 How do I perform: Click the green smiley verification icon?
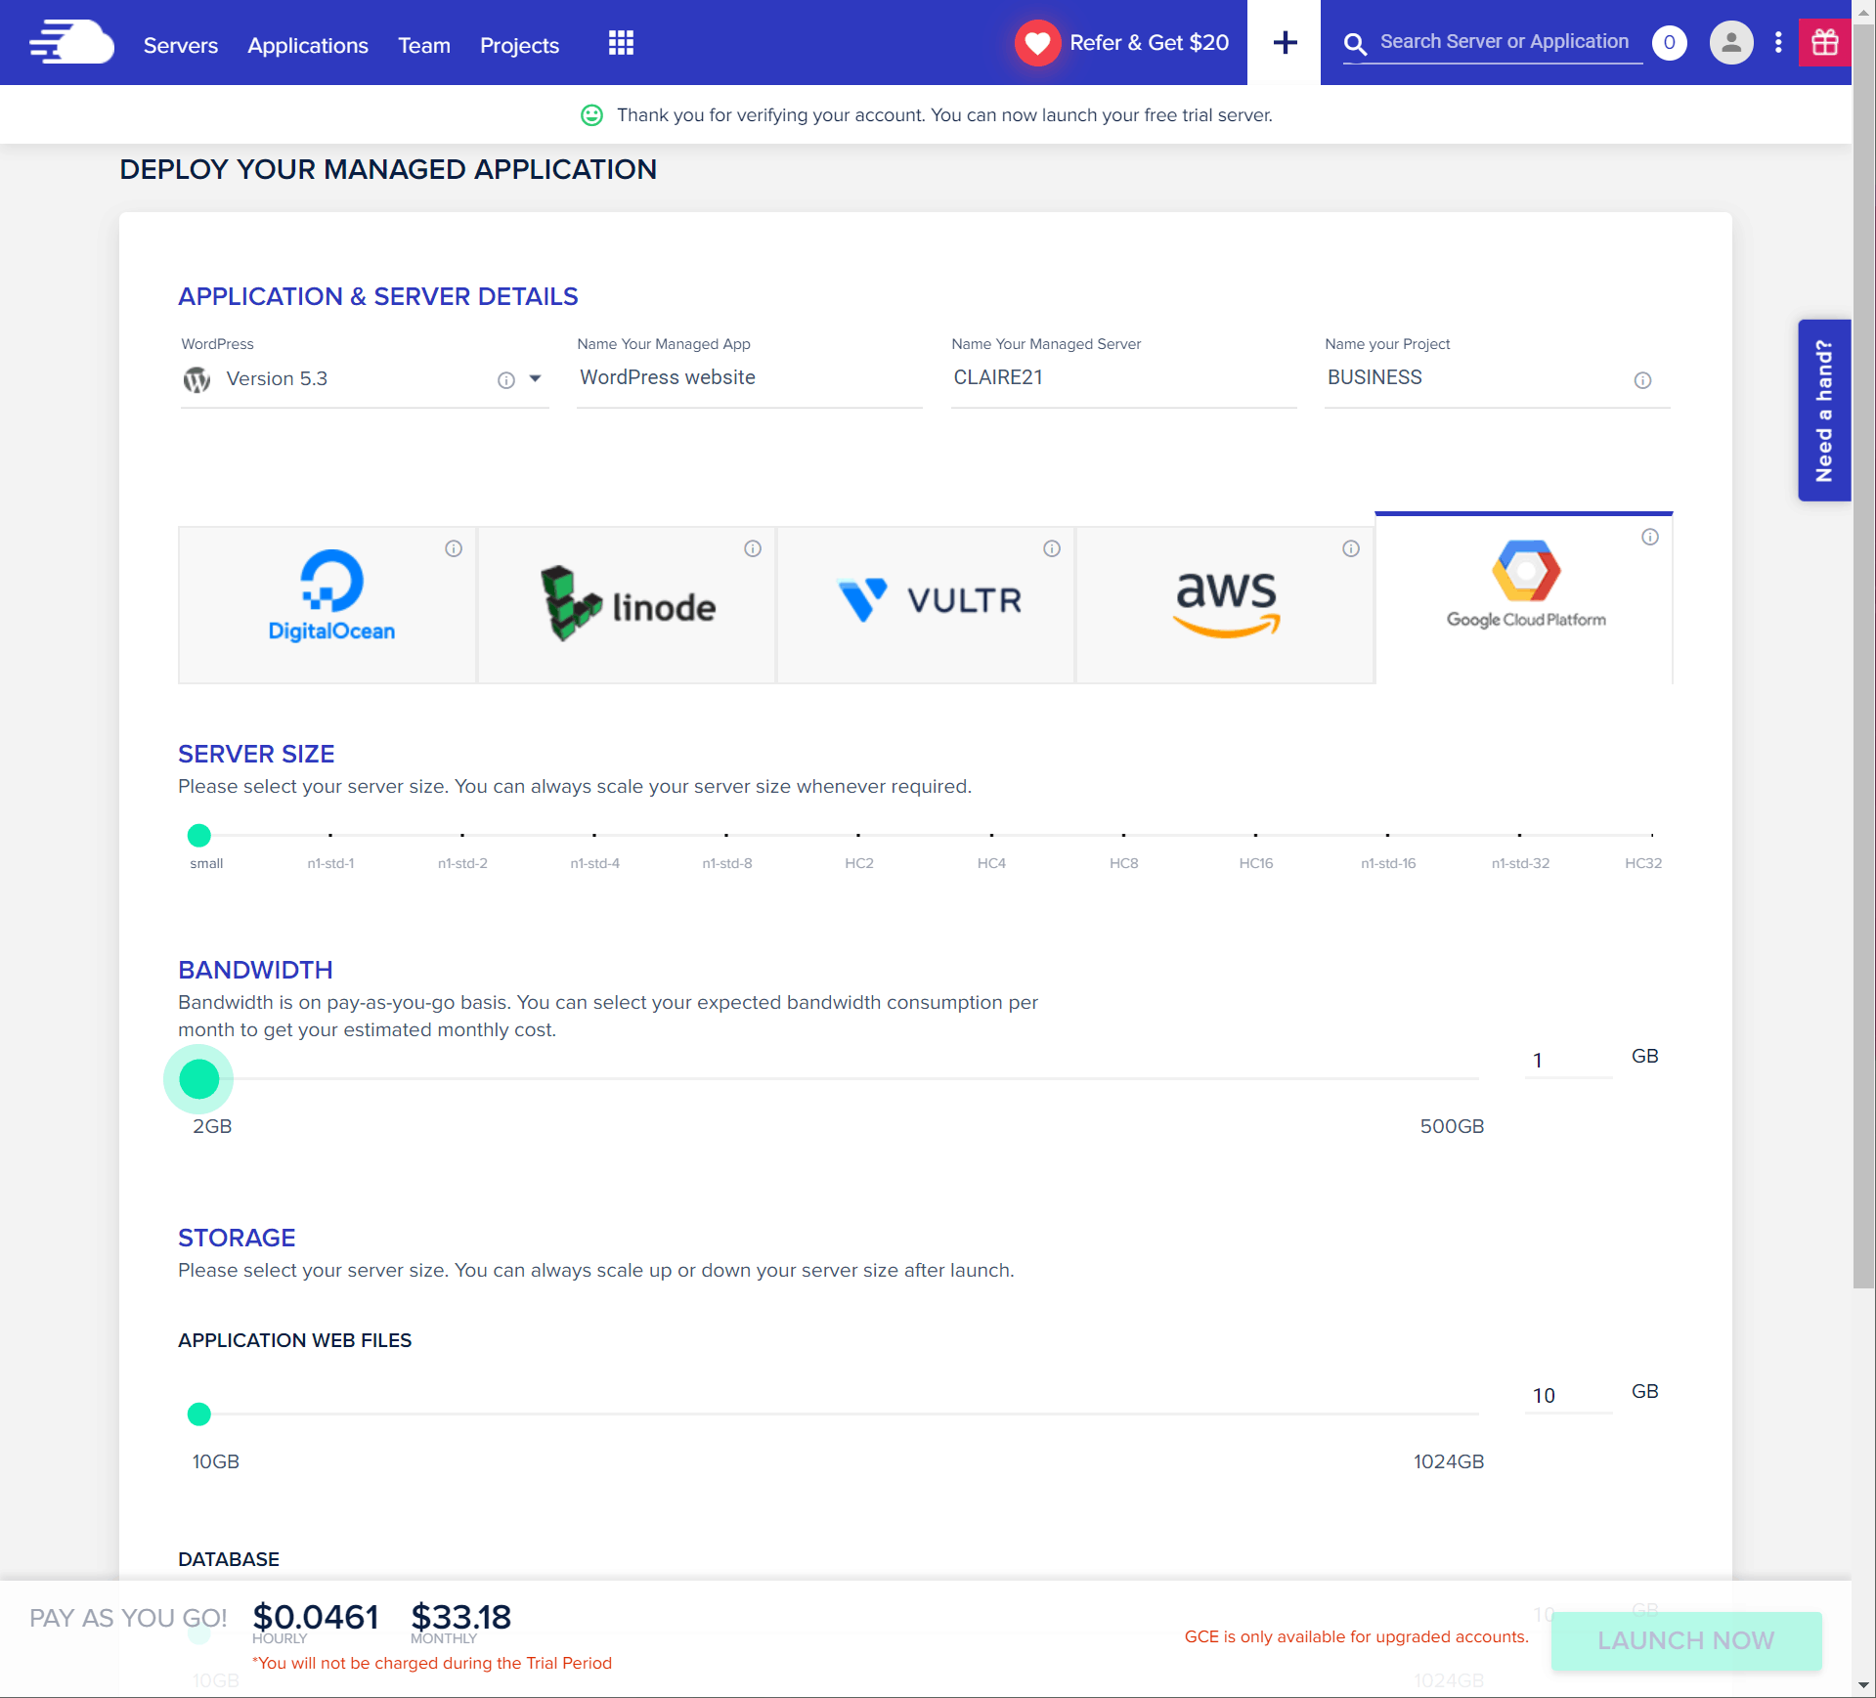click(x=591, y=115)
